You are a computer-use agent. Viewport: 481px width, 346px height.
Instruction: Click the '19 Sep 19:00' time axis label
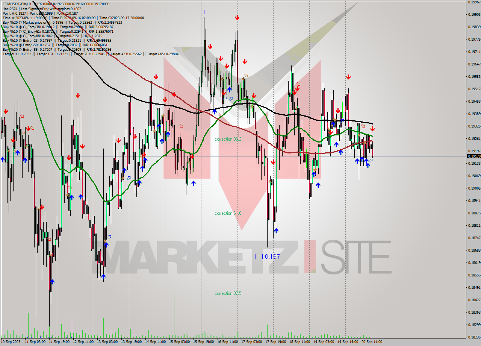pos(348,342)
